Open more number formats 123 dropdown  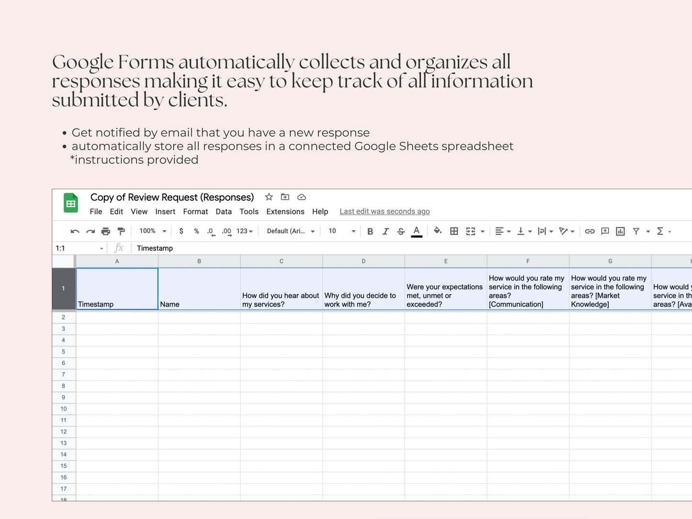pyautogui.click(x=245, y=231)
